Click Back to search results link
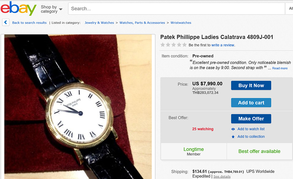The width and height of the screenshot is (293, 179). 29,23
